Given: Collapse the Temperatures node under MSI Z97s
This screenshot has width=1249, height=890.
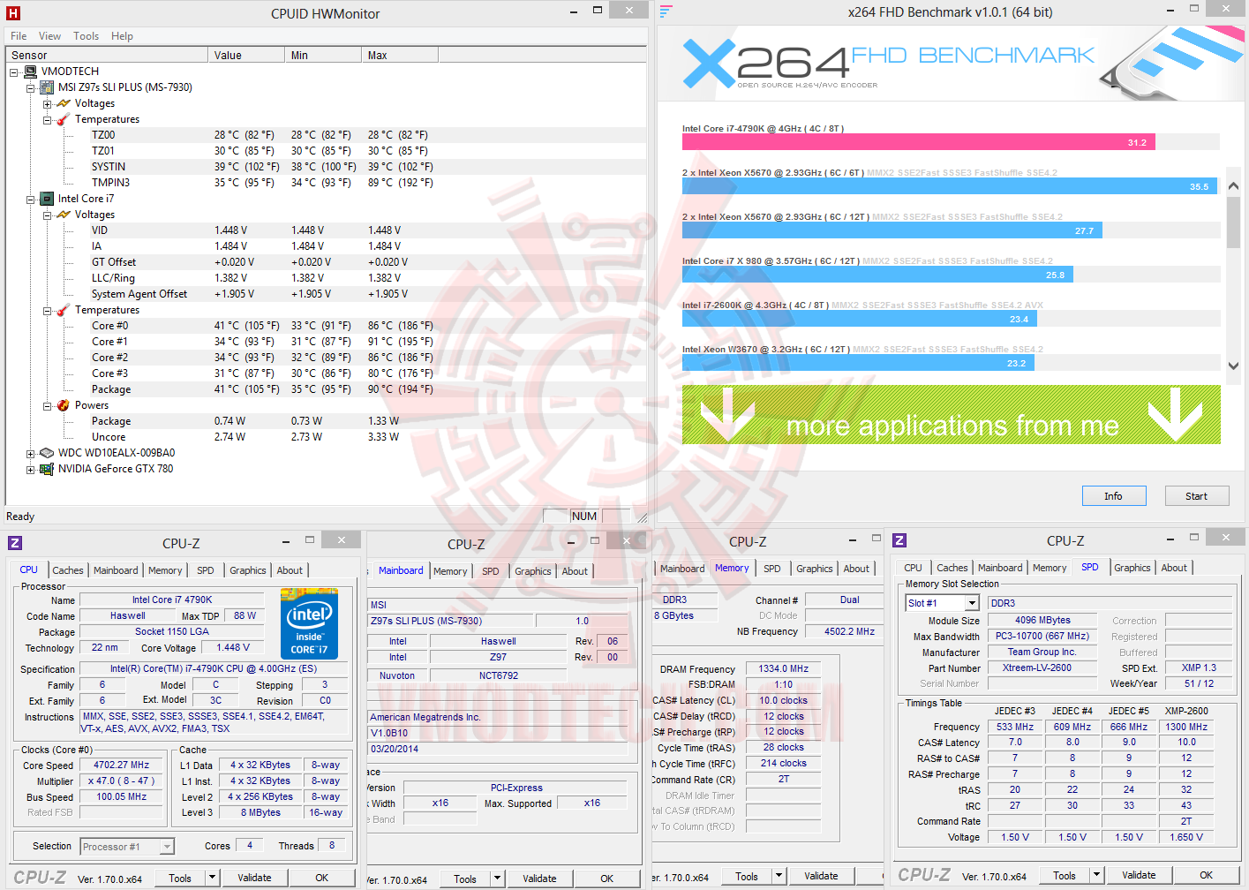Looking at the screenshot, I should [x=47, y=119].
